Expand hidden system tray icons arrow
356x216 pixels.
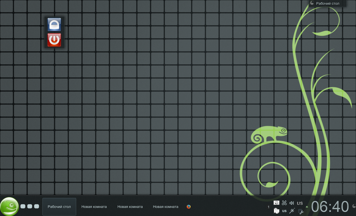click(307, 207)
